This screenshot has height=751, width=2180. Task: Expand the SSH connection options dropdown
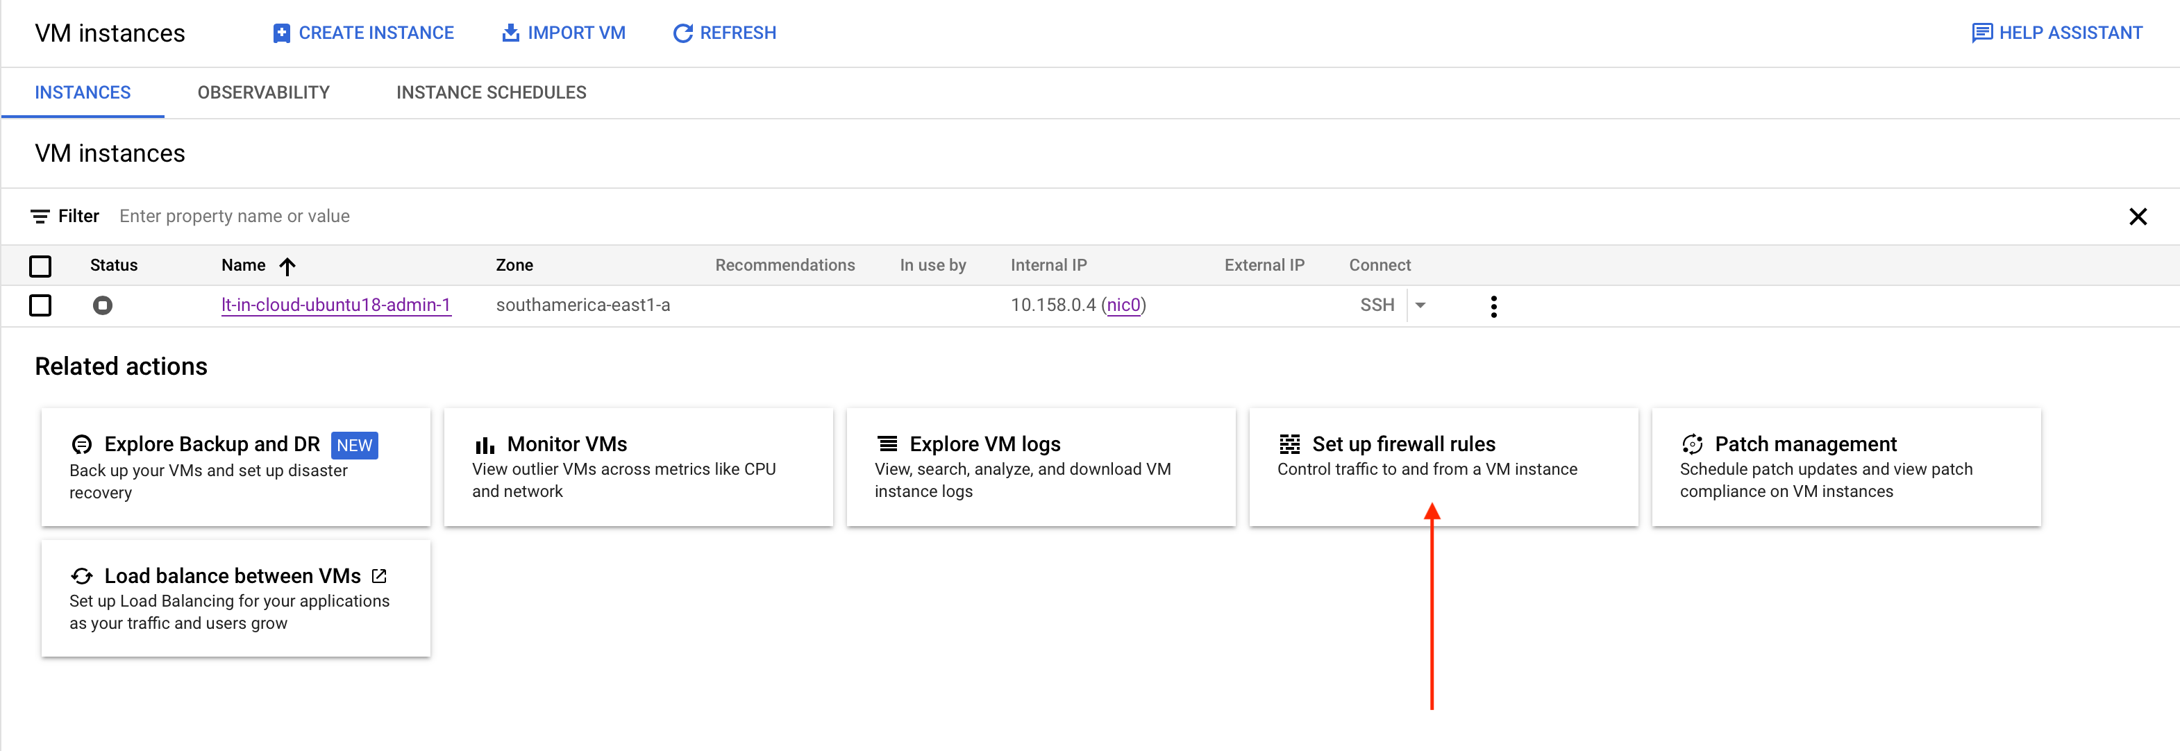tap(1421, 305)
